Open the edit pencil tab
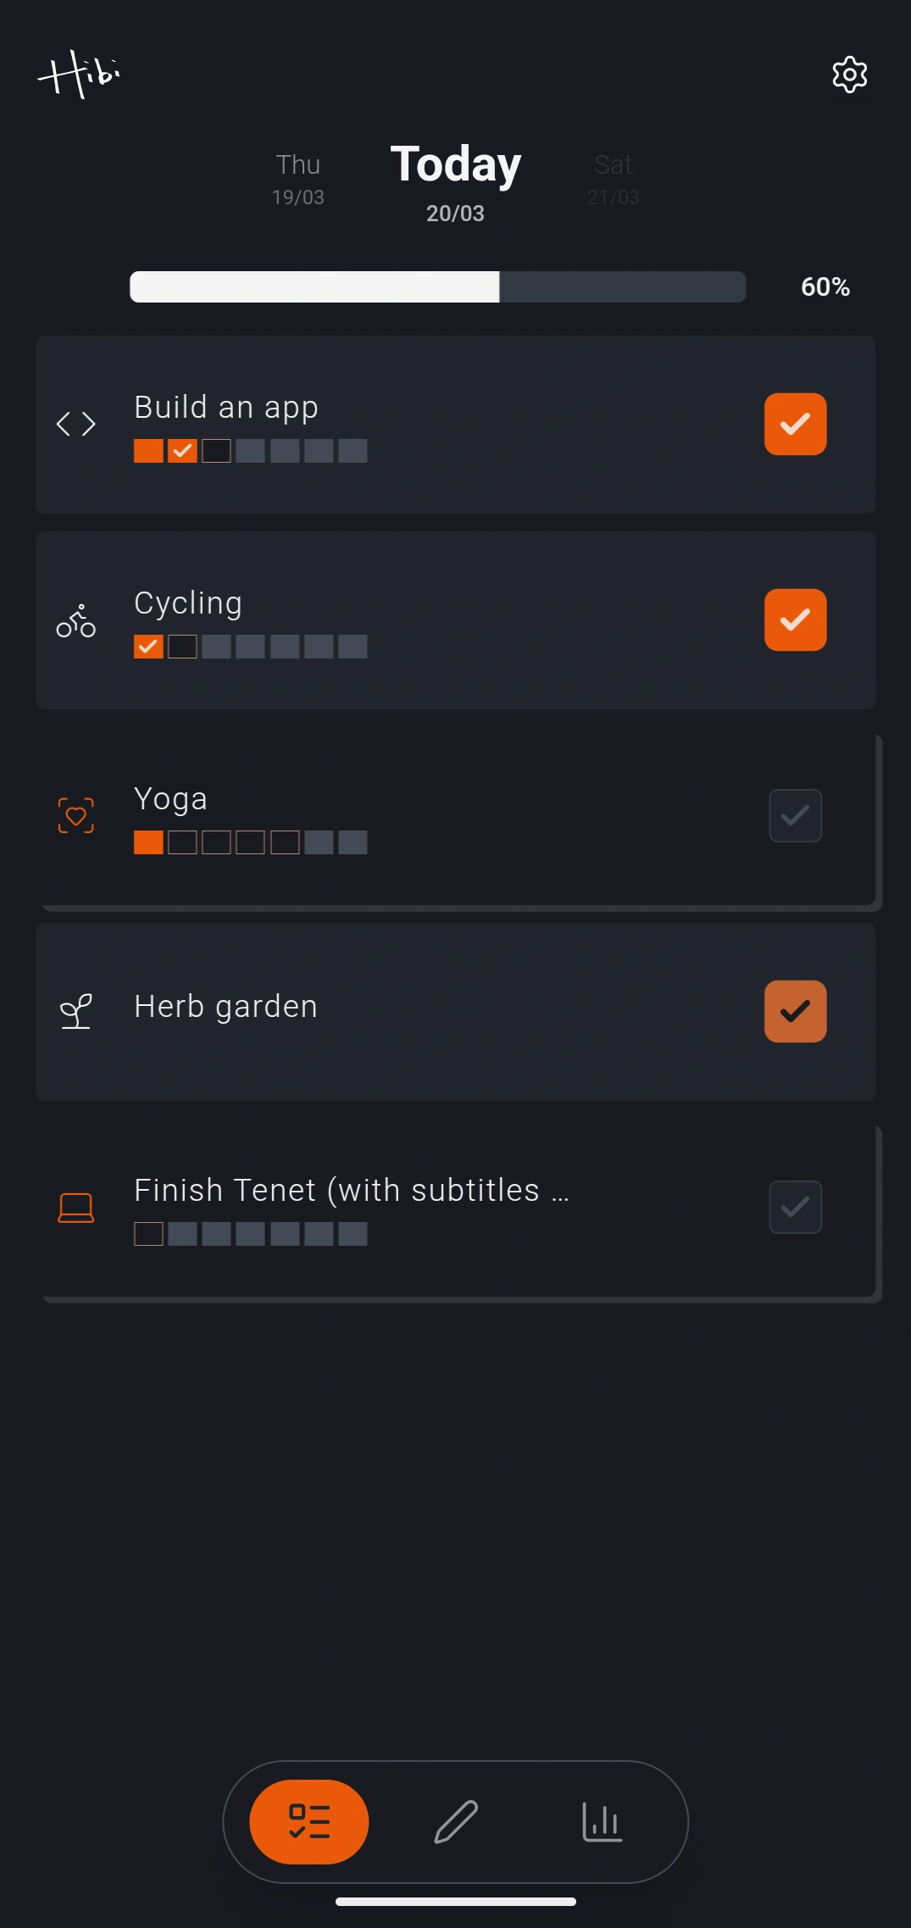911x1928 pixels. click(x=456, y=1822)
